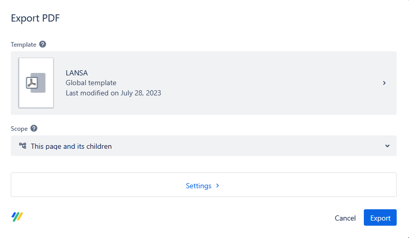Click the Scope help question mark icon
Viewport: 409px width, 238px height.
click(34, 129)
